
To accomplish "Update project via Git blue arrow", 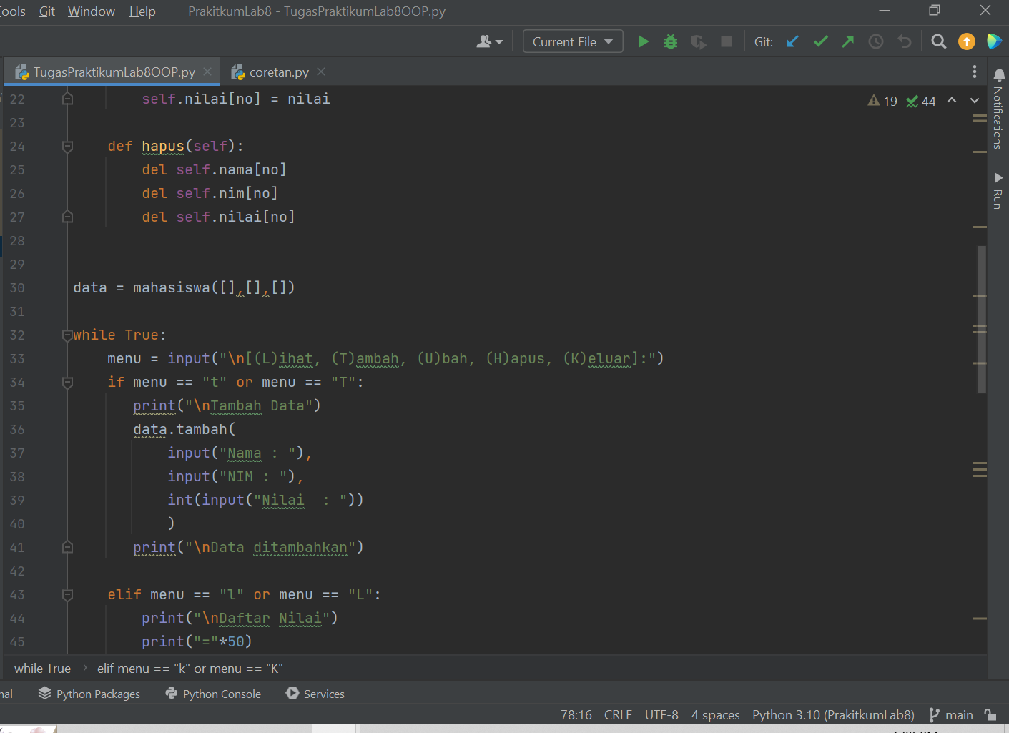I will click(x=792, y=41).
